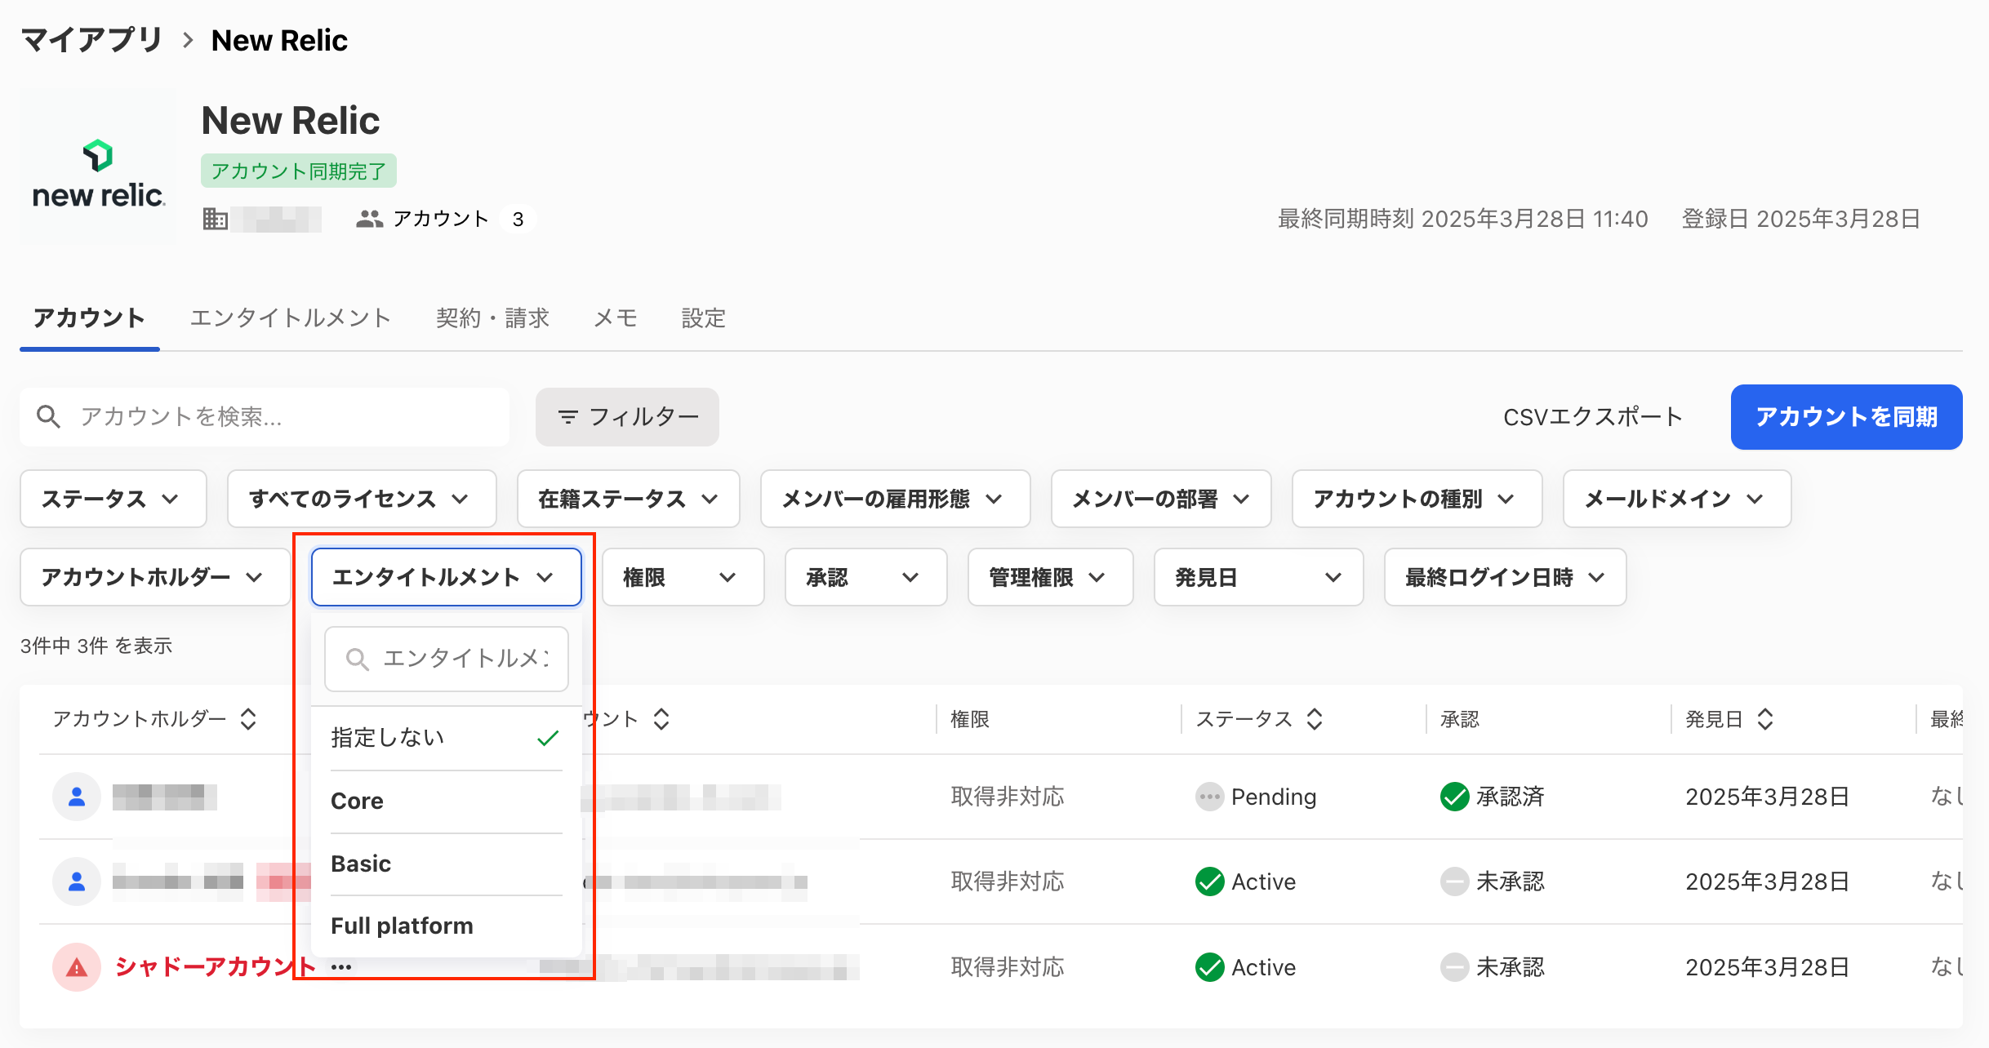Viewport: 1989px width, 1048px height.
Task: Open the メールドメイン dropdown
Action: pos(1677,499)
